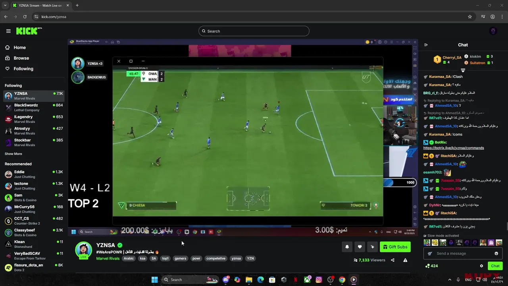This screenshot has width=508, height=286.
Task: Open chat settings gear
Action: [x=481, y=266]
